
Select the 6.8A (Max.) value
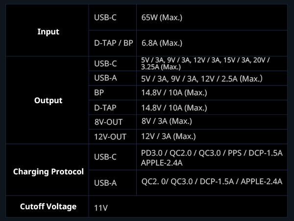click(162, 43)
